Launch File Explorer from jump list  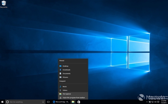point(73,94)
